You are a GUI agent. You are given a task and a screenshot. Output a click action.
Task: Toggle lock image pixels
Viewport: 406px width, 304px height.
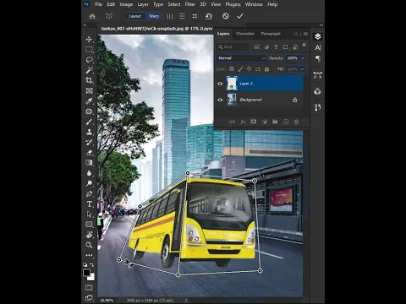[x=240, y=68]
